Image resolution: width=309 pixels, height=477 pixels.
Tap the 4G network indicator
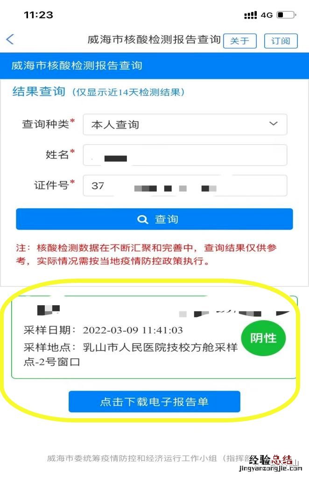[x=267, y=15]
